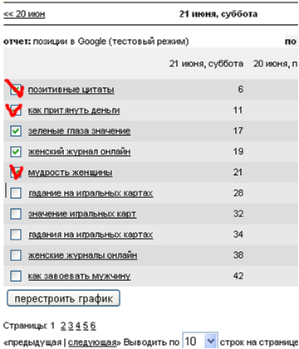Click the перестроить график button

pos(63,298)
